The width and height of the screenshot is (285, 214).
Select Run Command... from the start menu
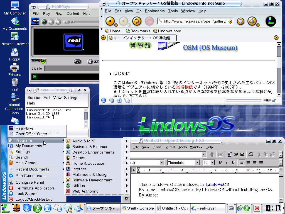coord(30,176)
